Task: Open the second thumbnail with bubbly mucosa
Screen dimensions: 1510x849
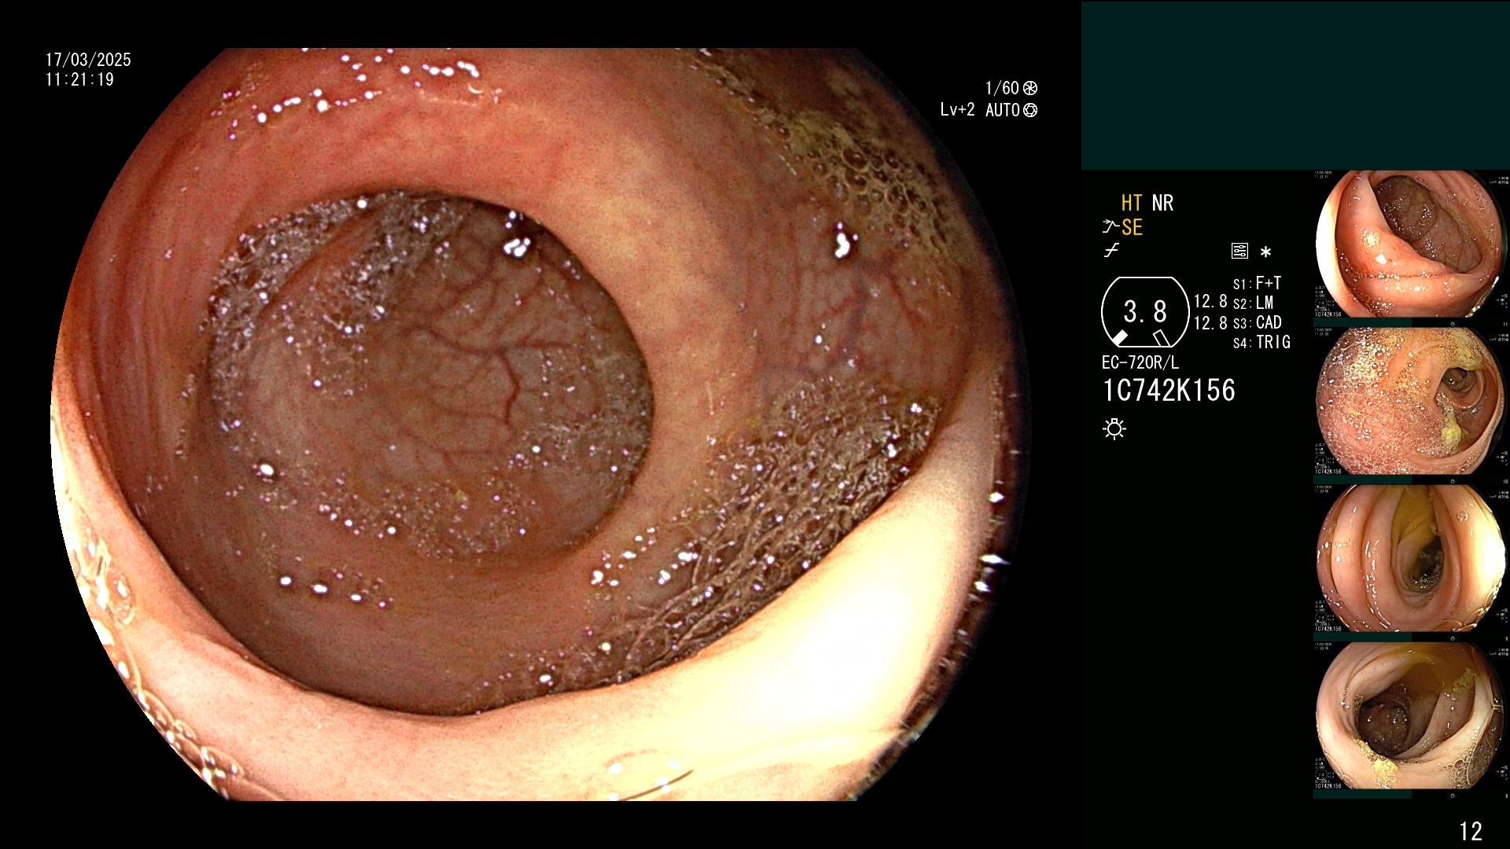Action: click(1410, 402)
